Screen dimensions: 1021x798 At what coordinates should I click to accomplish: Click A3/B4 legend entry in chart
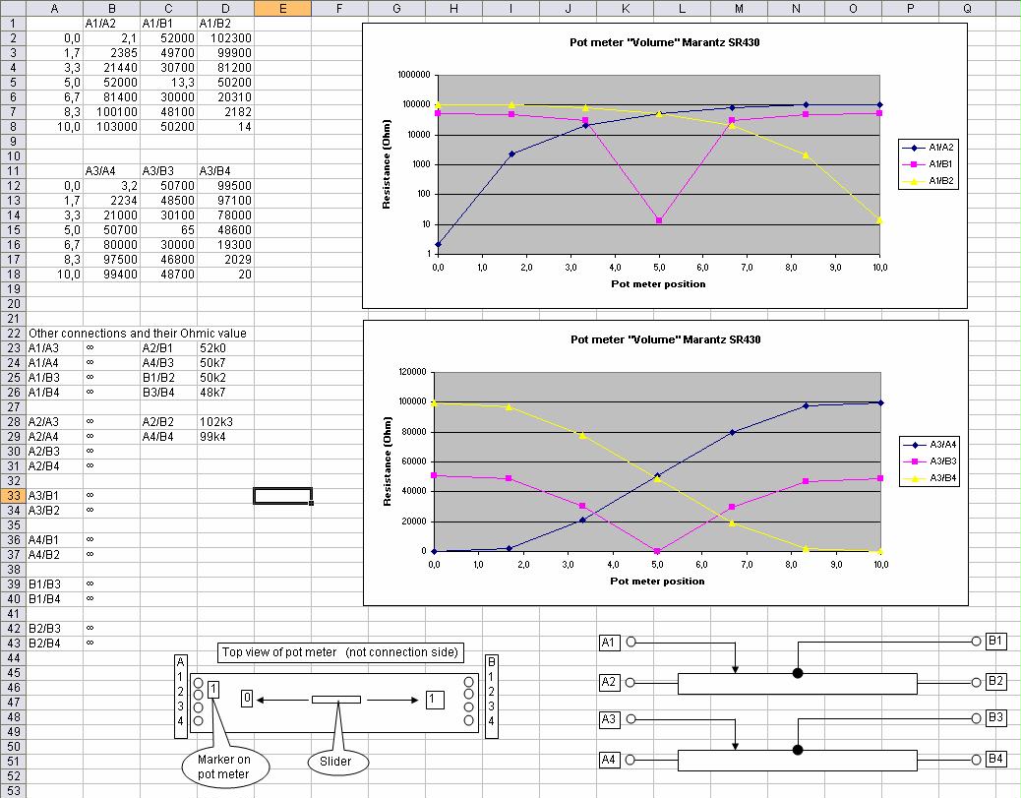(x=930, y=478)
